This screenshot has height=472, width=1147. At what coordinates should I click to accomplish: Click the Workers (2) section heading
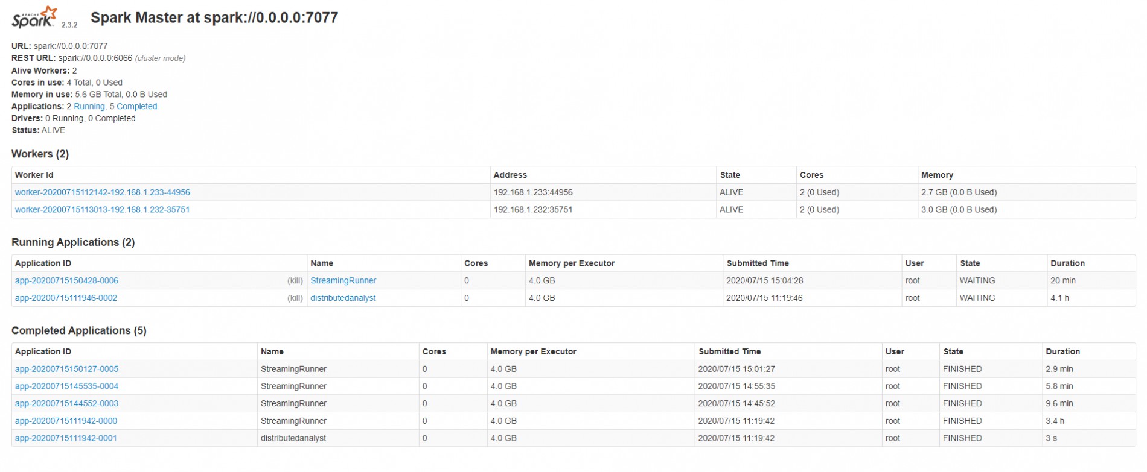40,154
